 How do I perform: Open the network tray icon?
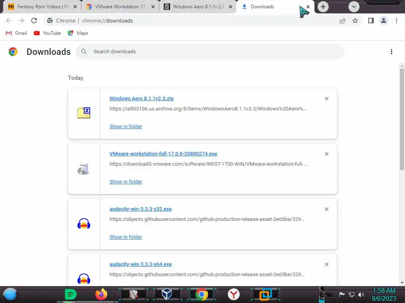tap(352, 294)
